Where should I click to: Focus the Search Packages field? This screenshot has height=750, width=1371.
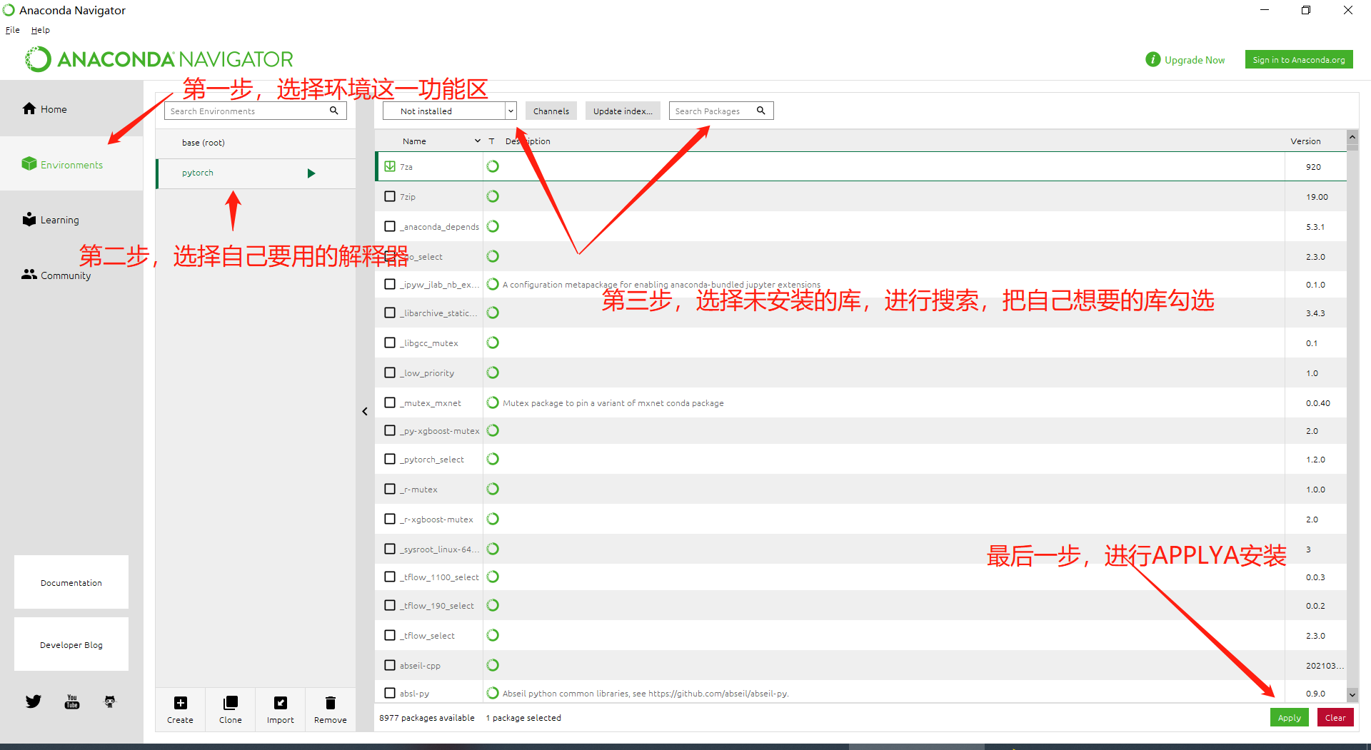[721, 111]
